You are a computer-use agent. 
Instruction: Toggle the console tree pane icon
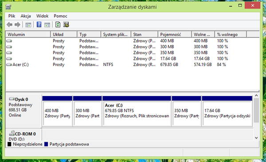point(28,25)
